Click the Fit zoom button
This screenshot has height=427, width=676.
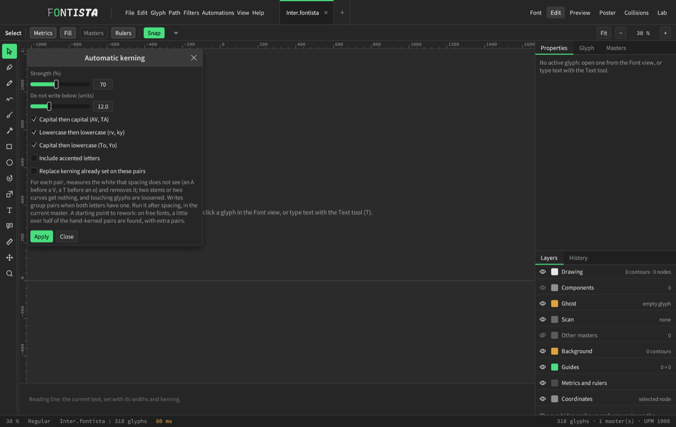[604, 33]
